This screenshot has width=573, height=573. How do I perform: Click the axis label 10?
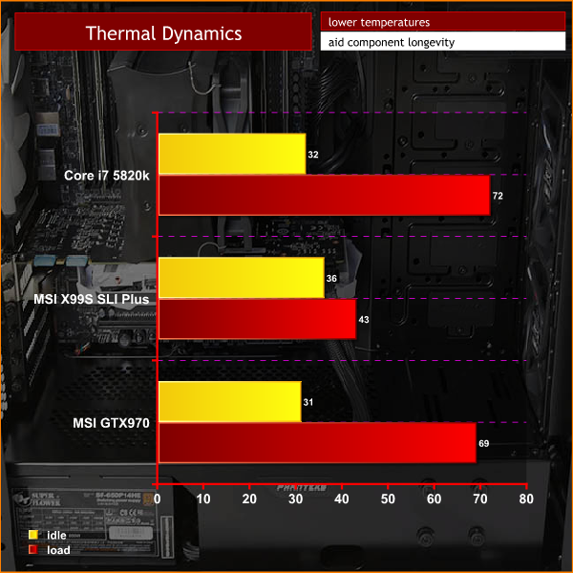click(x=203, y=499)
